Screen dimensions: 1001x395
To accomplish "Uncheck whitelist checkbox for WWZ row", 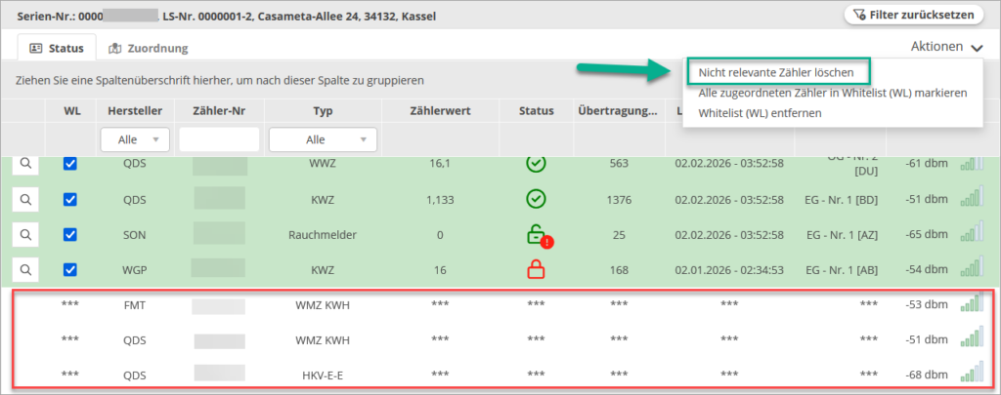I will click(x=70, y=164).
